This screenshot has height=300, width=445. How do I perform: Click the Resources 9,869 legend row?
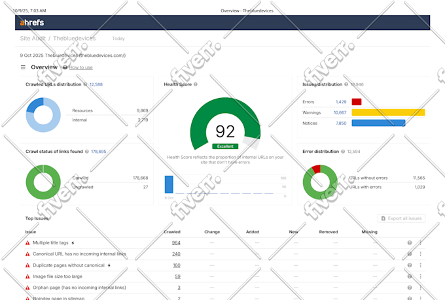coord(110,110)
